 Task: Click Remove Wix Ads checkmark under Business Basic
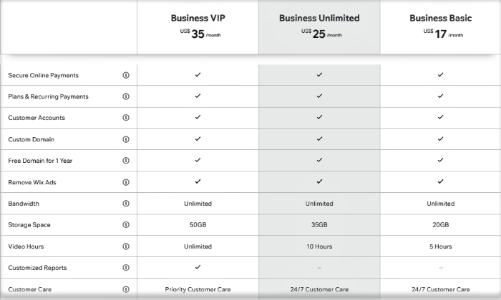pyautogui.click(x=441, y=181)
